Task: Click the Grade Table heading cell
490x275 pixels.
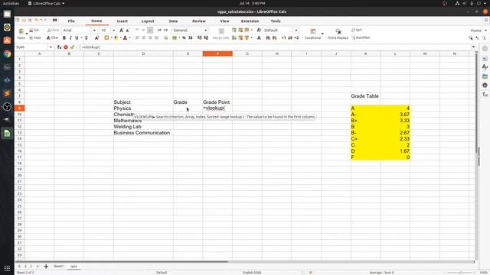Action: (366, 96)
